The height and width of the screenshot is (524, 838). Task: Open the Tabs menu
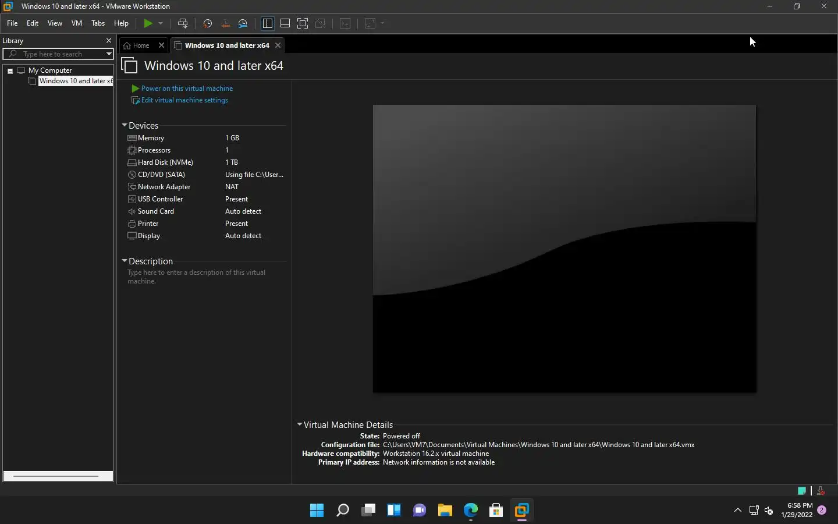[x=98, y=23]
